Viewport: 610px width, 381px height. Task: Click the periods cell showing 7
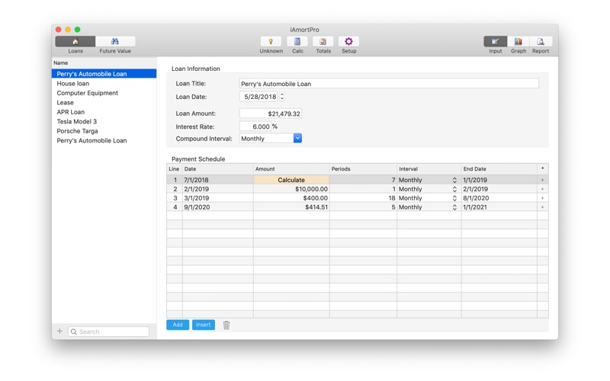pyautogui.click(x=363, y=180)
